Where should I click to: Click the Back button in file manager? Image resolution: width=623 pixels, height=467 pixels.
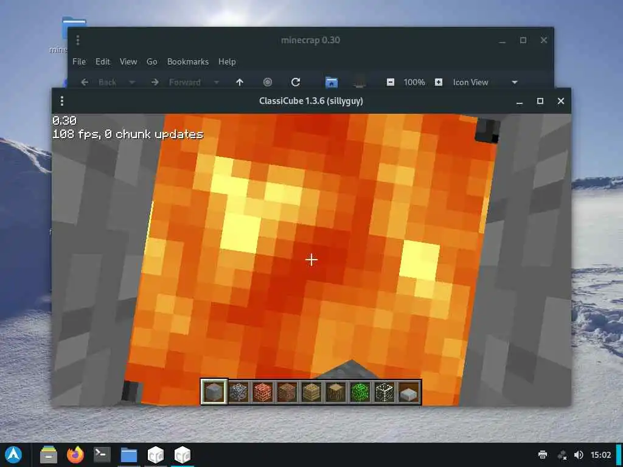point(99,82)
